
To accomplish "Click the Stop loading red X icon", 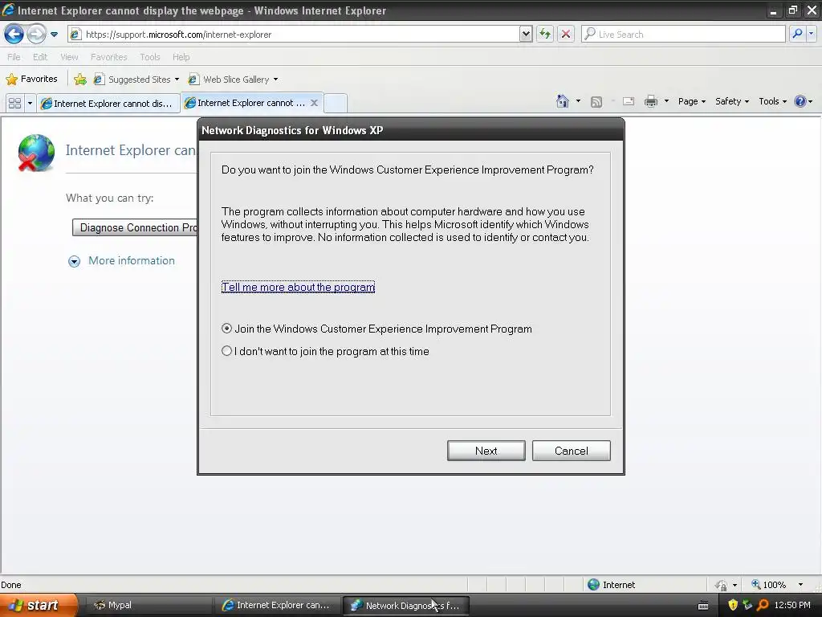I will tap(566, 34).
